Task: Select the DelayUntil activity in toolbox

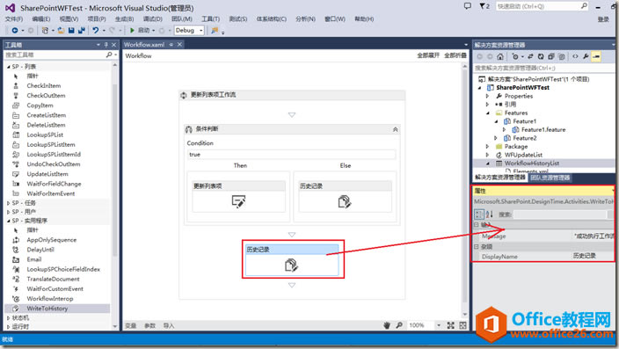Action: click(x=40, y=250)
